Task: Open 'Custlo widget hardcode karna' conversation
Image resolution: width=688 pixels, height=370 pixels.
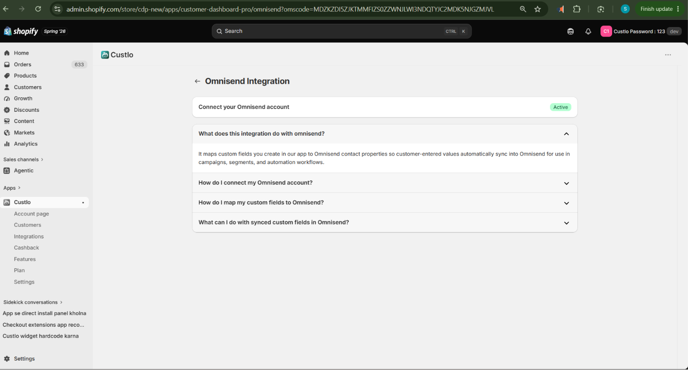Action: click(41, 336)
